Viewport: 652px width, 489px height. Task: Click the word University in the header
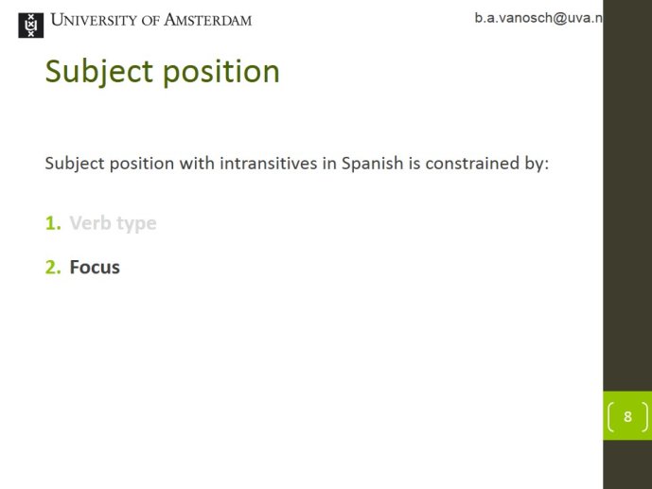(x=94, y=20)
